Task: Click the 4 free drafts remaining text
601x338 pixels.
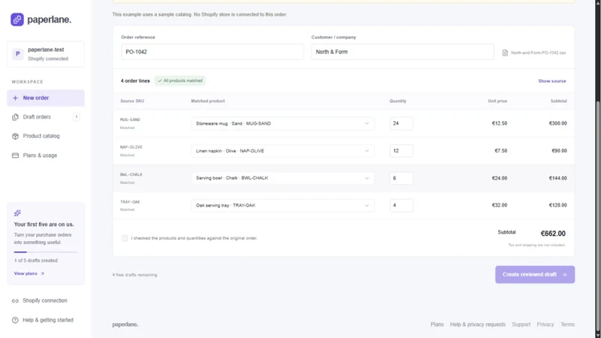Action: pos(134,275)
